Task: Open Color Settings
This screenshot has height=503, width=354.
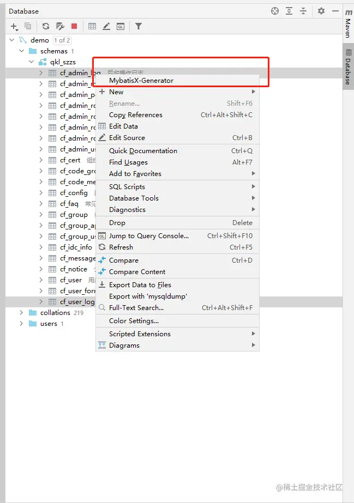Action: point(177,321)
